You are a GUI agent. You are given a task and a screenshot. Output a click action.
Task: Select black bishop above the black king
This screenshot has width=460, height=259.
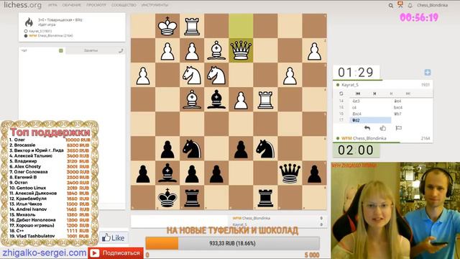167,173
